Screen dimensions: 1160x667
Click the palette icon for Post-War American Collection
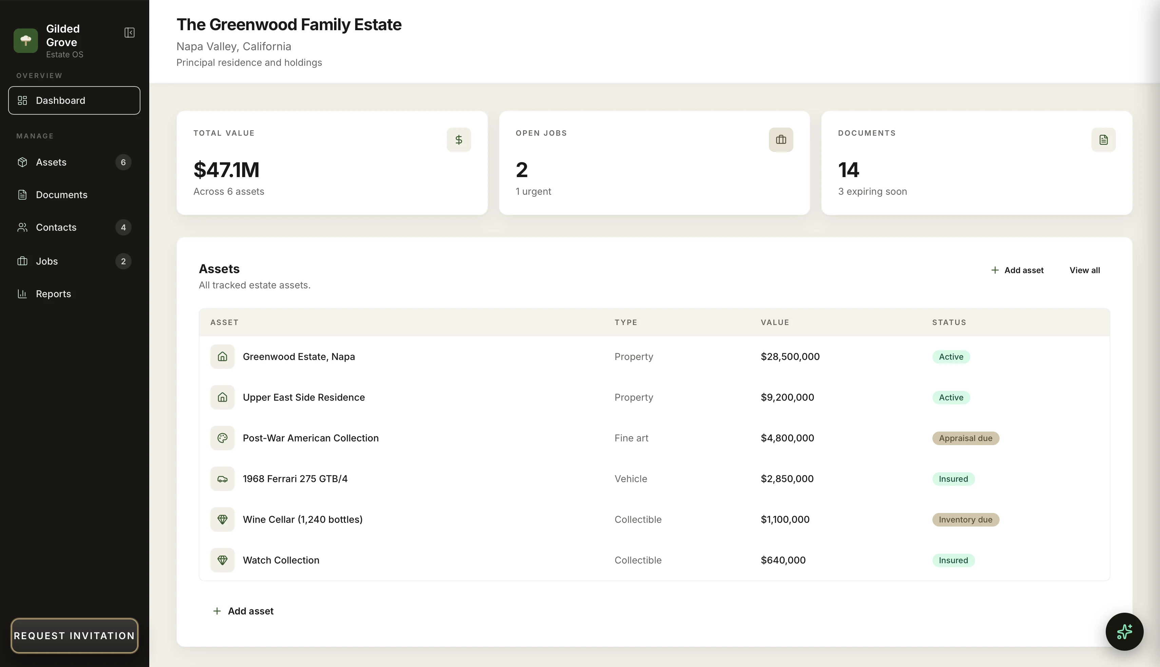[x=222, y=438]
